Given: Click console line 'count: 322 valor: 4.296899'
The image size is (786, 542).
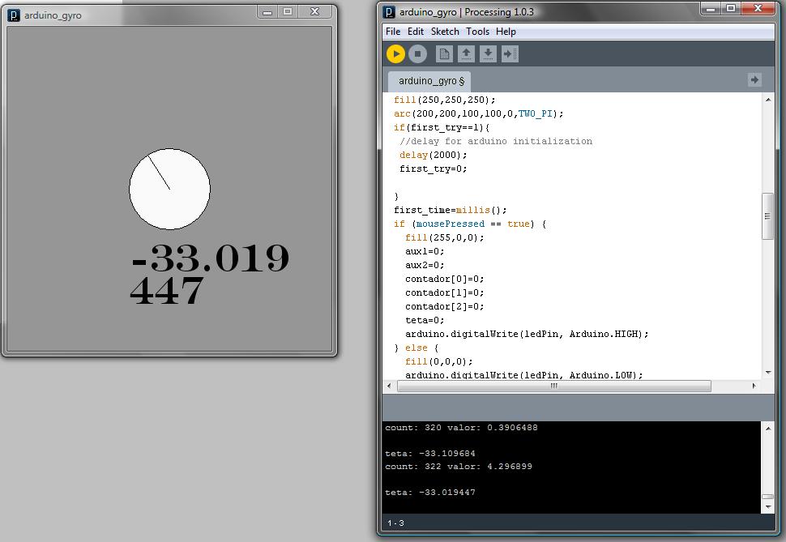Looking at the screenshot, I should pyautogui.click(x=459, y=467).
